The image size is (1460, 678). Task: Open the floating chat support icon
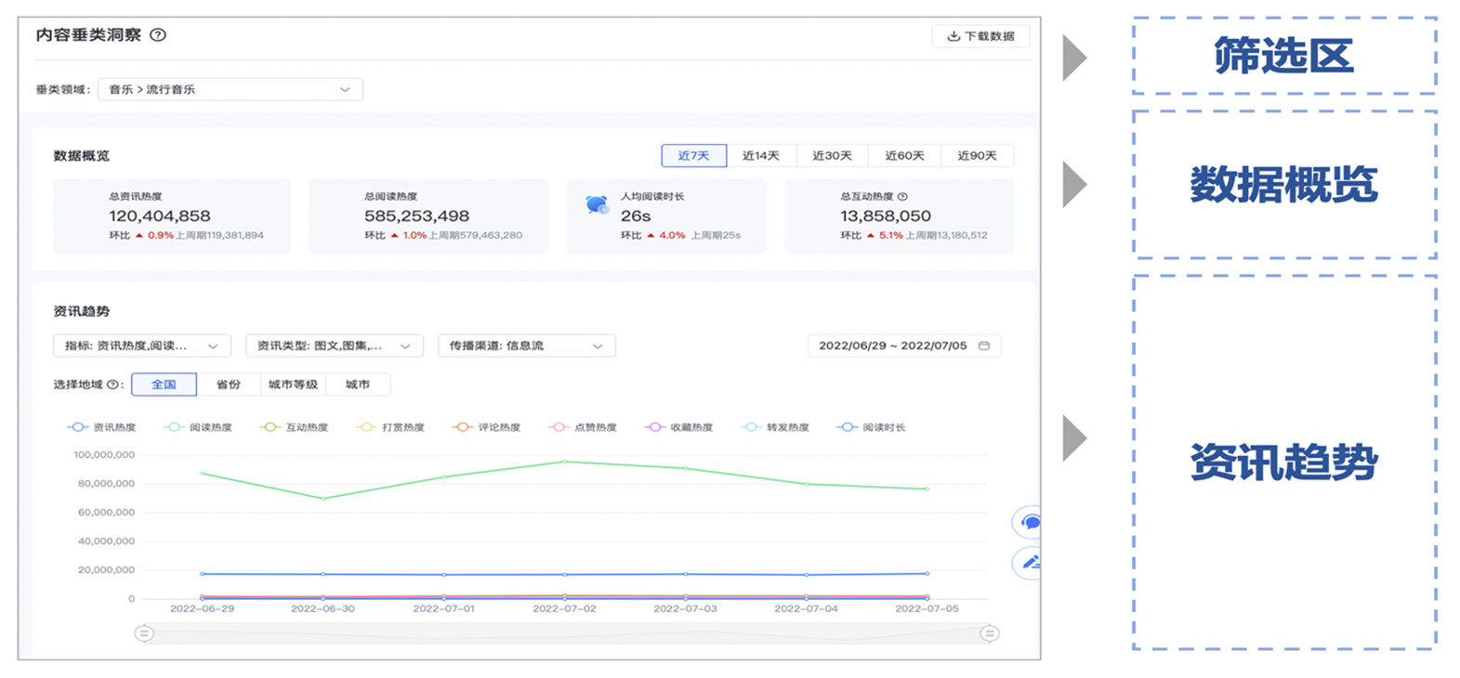click(x=1029, y=522)
